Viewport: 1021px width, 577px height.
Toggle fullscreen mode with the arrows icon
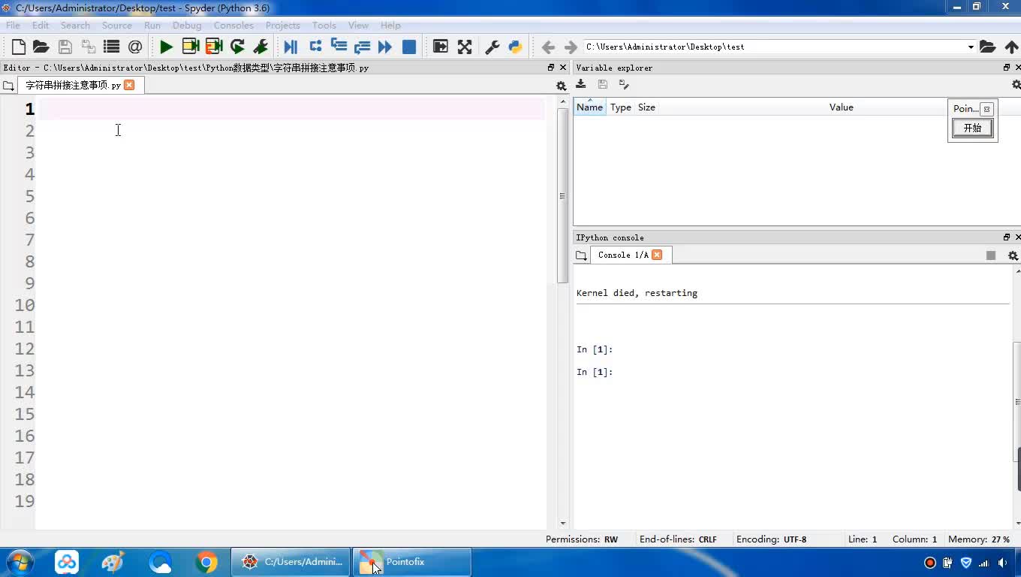coord(465,47)
